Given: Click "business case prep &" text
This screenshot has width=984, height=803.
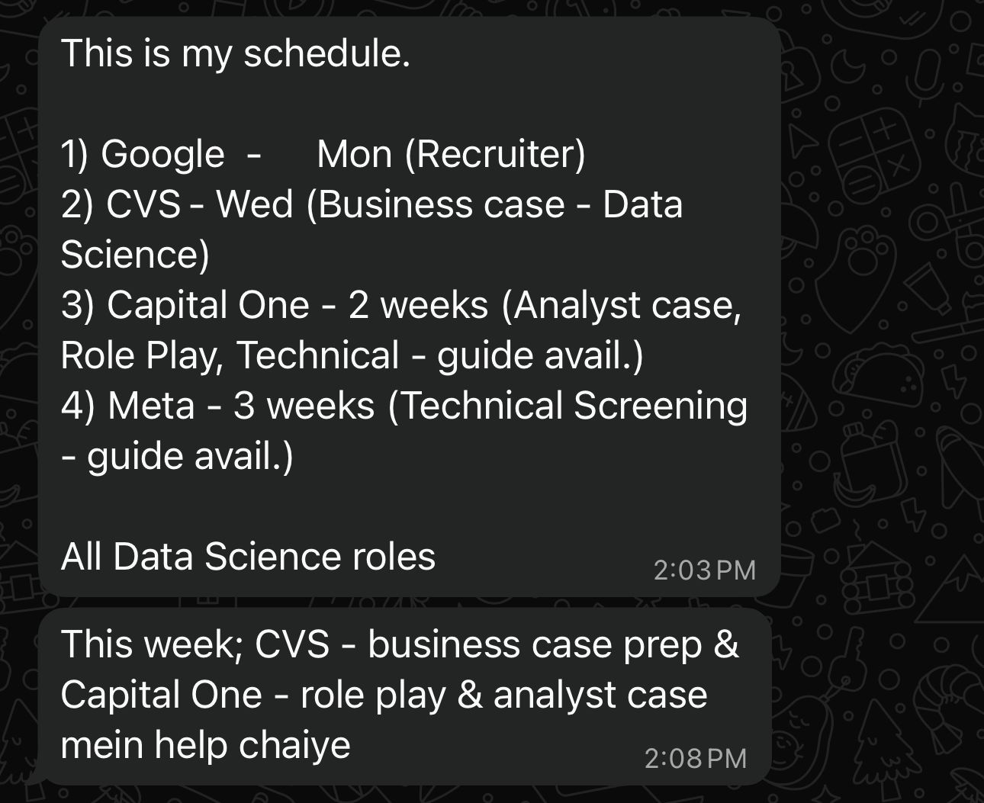Looking at the screenshot, I should (554, 644).
